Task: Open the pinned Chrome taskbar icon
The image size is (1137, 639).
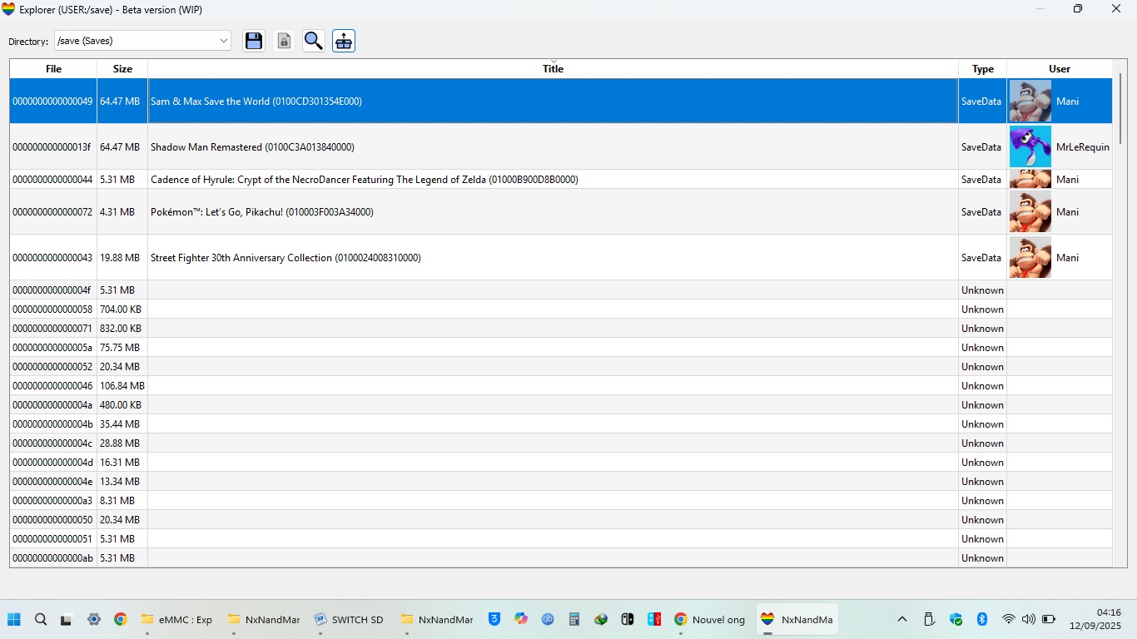Action: pos(121,619)
